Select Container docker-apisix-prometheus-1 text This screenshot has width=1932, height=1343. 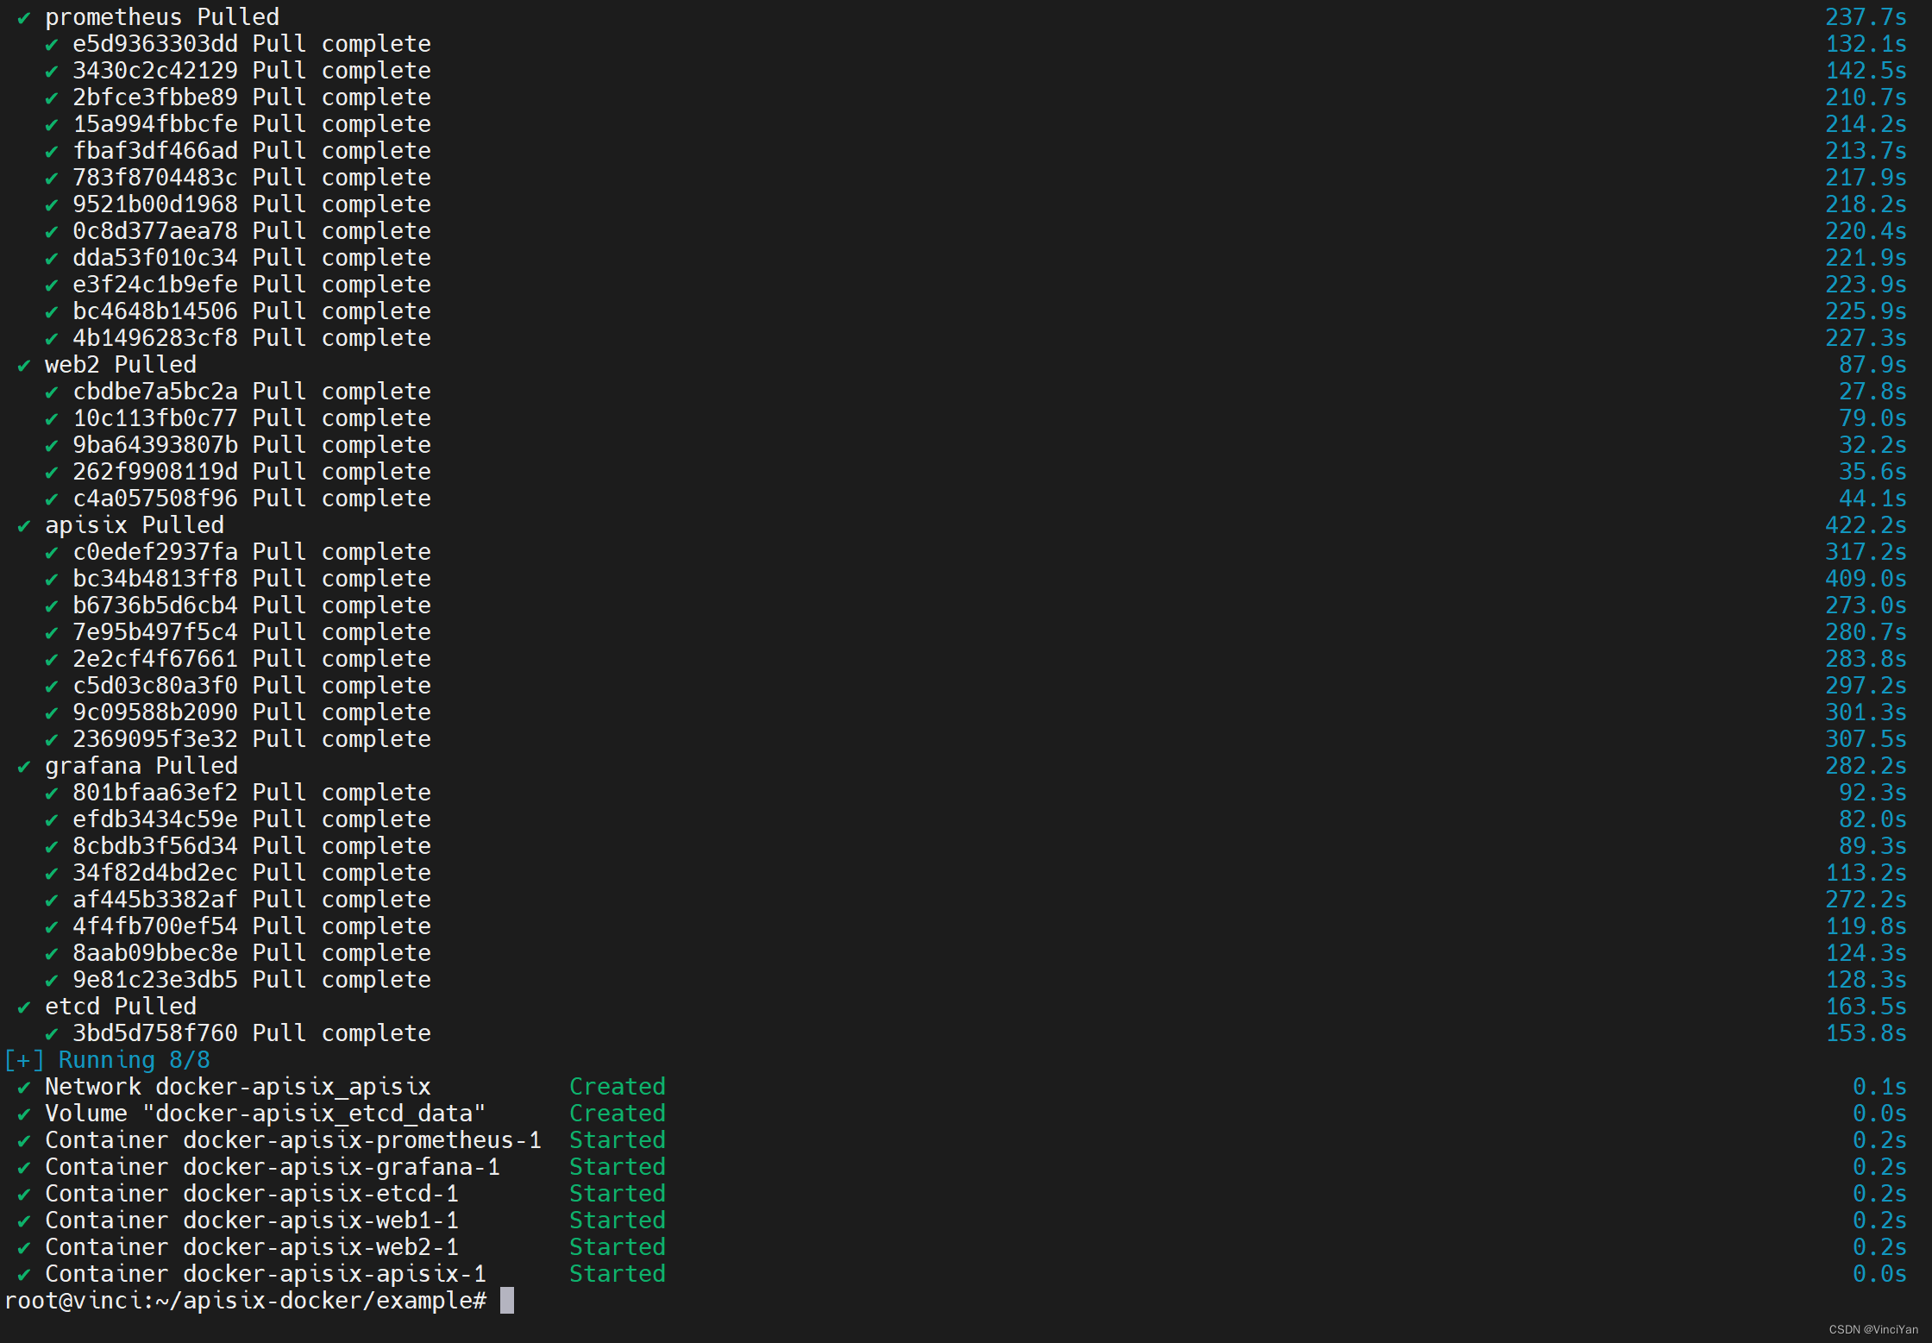tap(293, 1140)
